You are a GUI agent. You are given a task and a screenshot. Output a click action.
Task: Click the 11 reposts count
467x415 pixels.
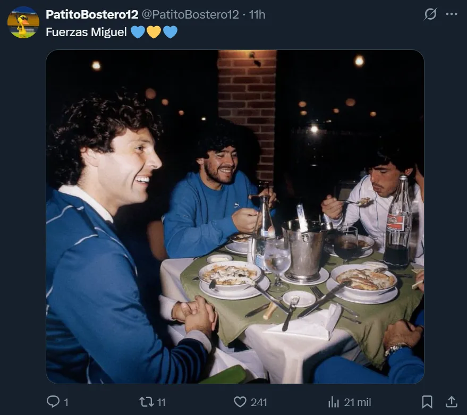[x=162, y=402]
